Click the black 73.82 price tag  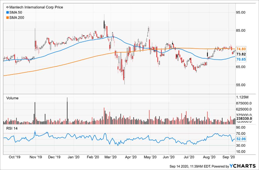[241, 54]
